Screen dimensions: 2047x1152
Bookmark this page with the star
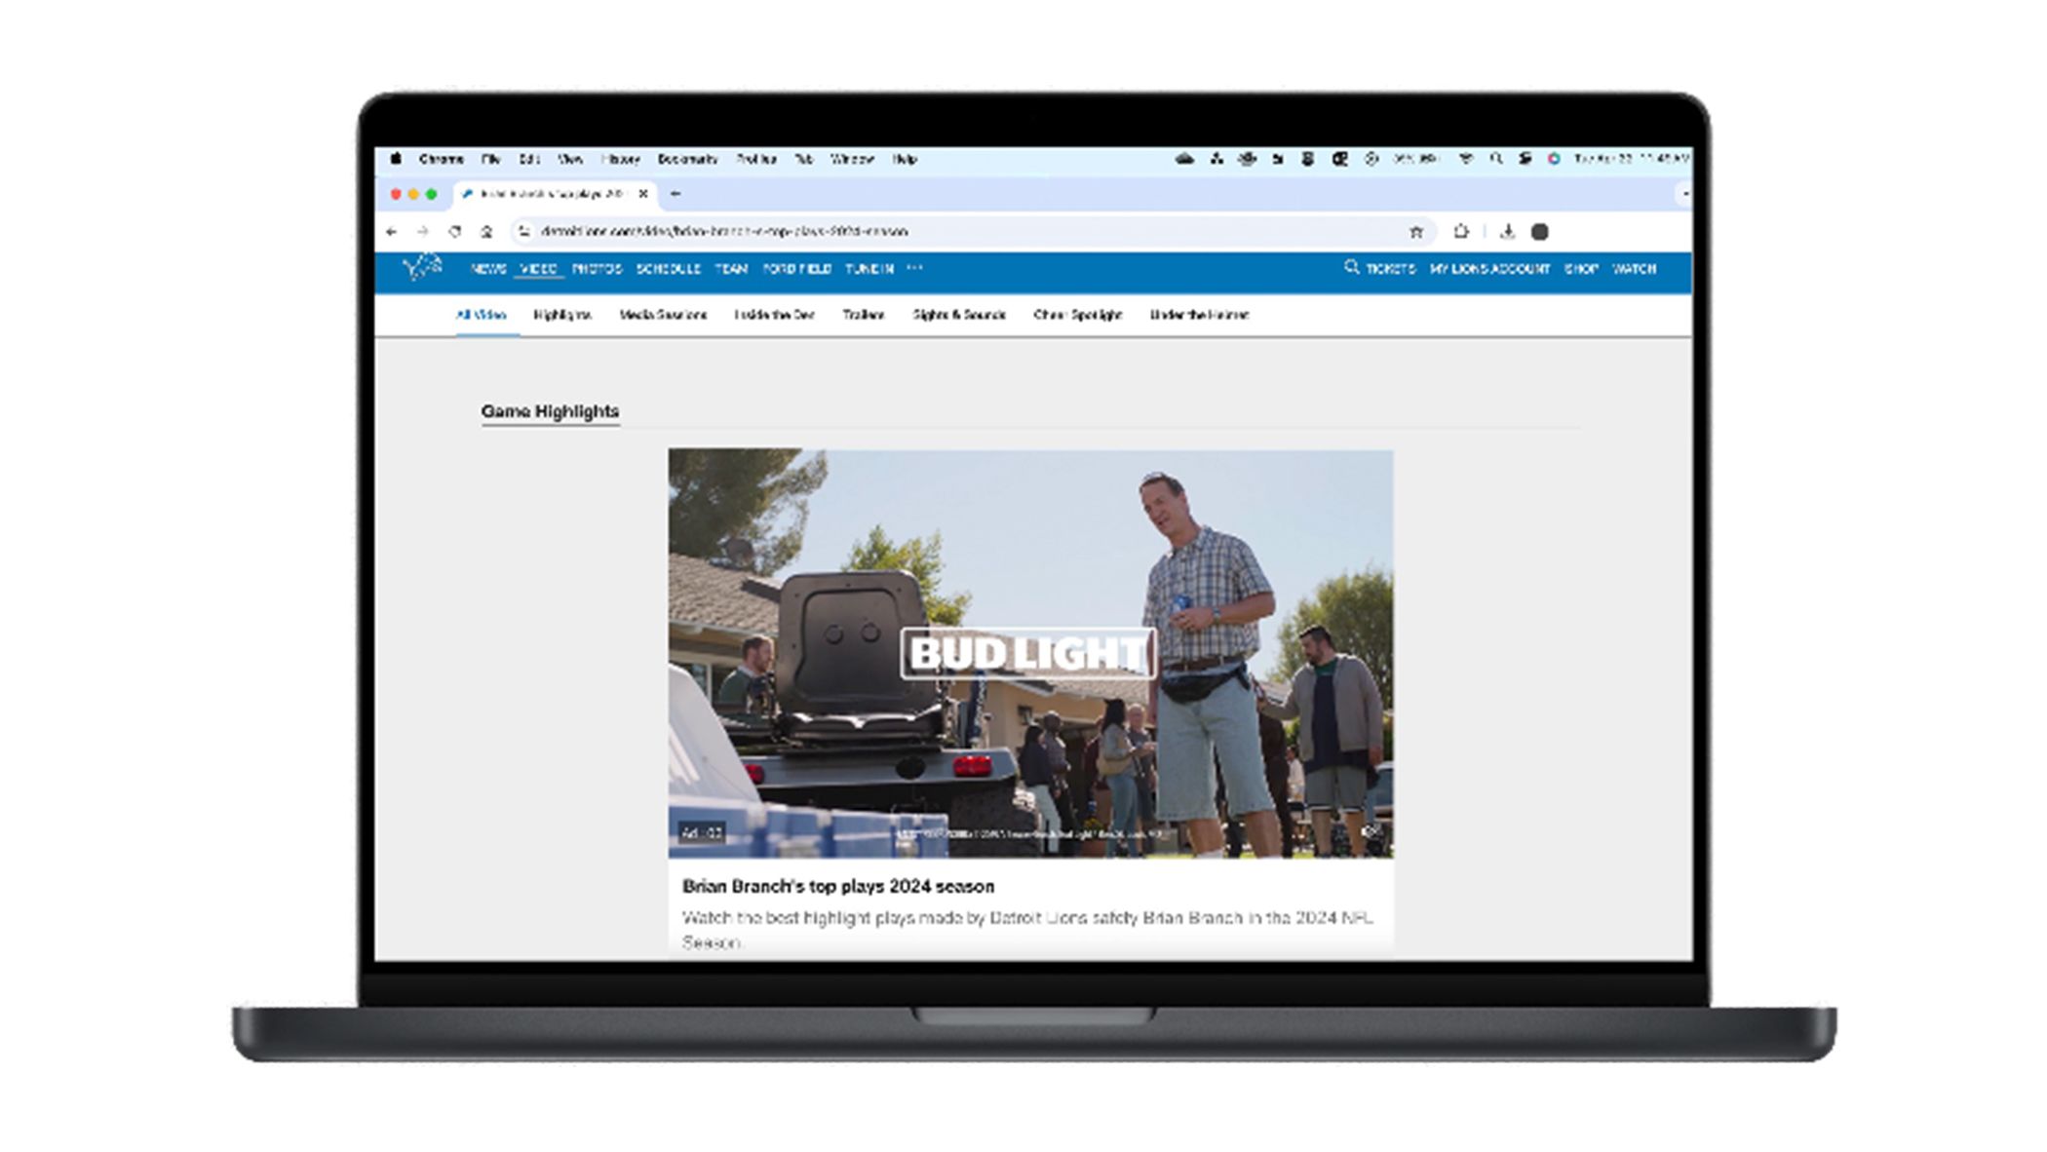click(x=1416, y=232)
